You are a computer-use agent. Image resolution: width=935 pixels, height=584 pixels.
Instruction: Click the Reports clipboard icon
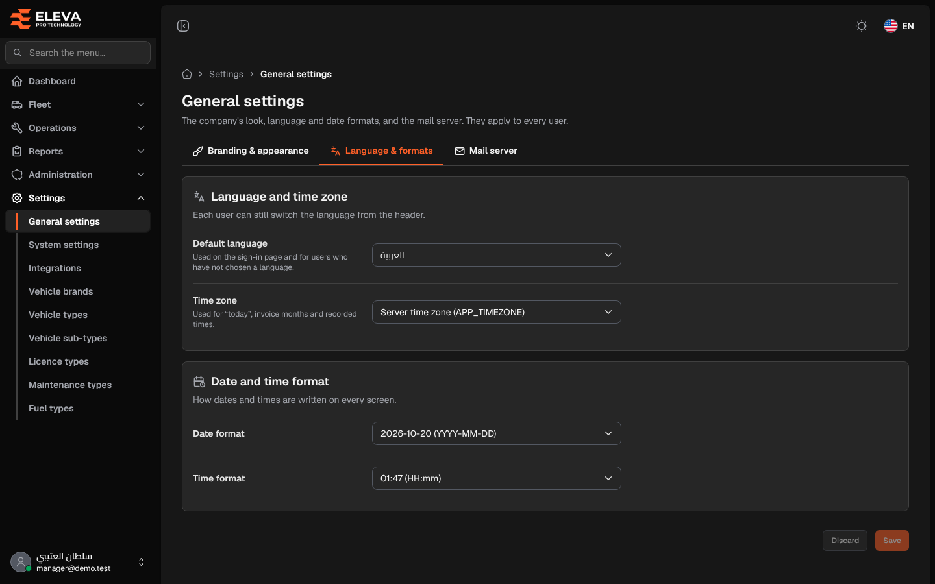pyautogui.click(x=17, y=151)
